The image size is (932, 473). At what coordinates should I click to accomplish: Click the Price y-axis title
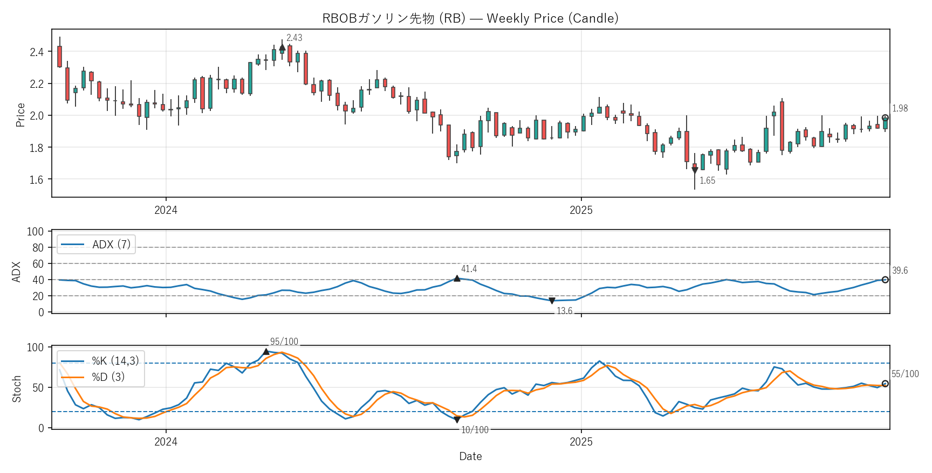pos(20,115)
